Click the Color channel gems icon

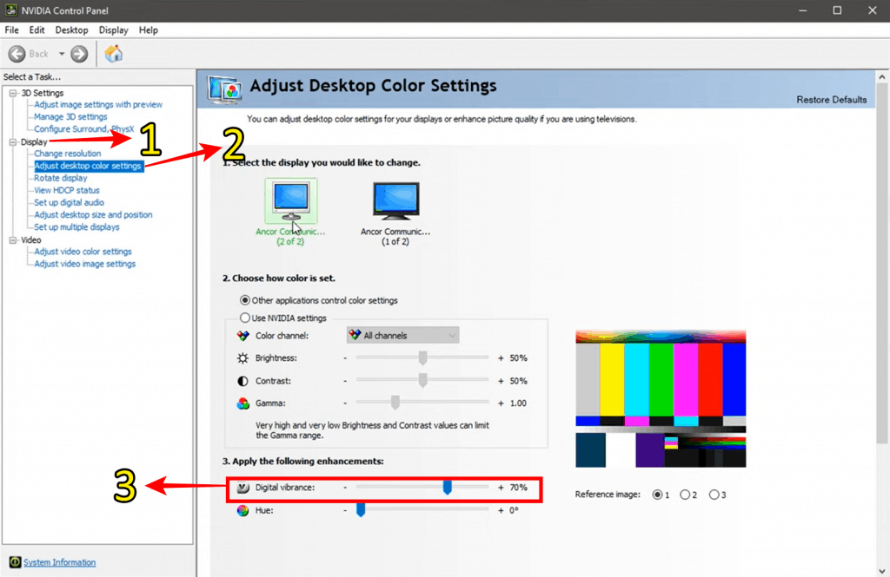243,336
